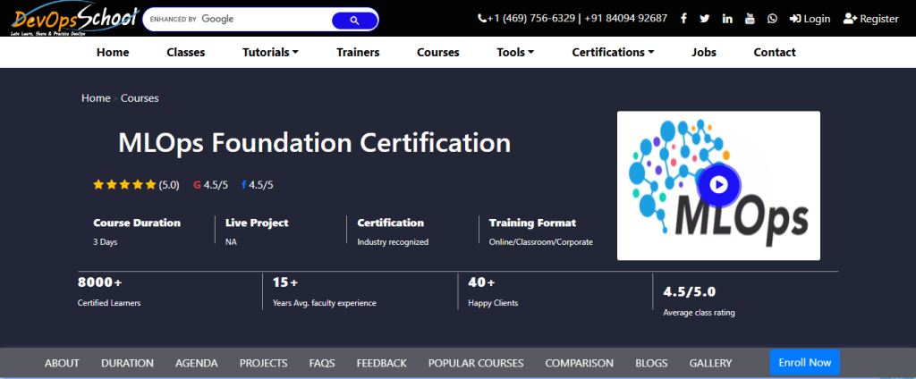
Task: Open the WhatsApp icon in header
Action: click(x=772, y=19)
